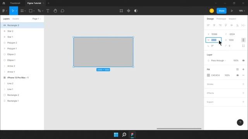This screenshot has height=139, width=248.
Task: Open Windows taskbar search
Action: [124, 135]
